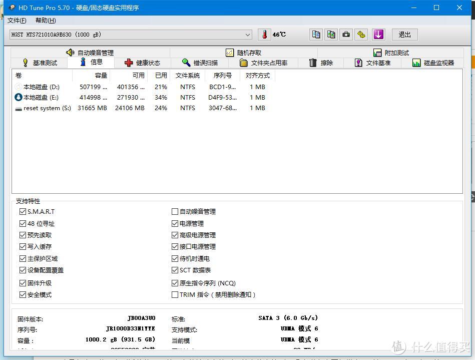
Task: Toggle the 待机时通电 checkbox
Action: tap(175, 258)
